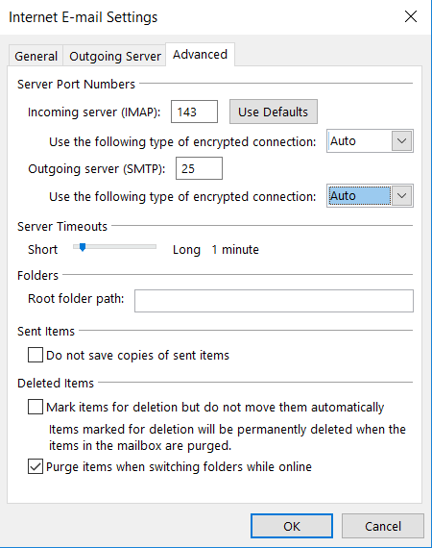Click the Cancel button
This screenshot has height=548, width=432.
point(383,526)
